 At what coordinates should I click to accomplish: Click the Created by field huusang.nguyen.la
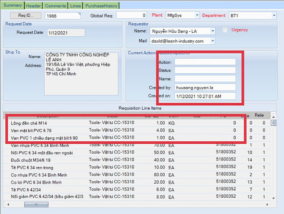[205, 87]
